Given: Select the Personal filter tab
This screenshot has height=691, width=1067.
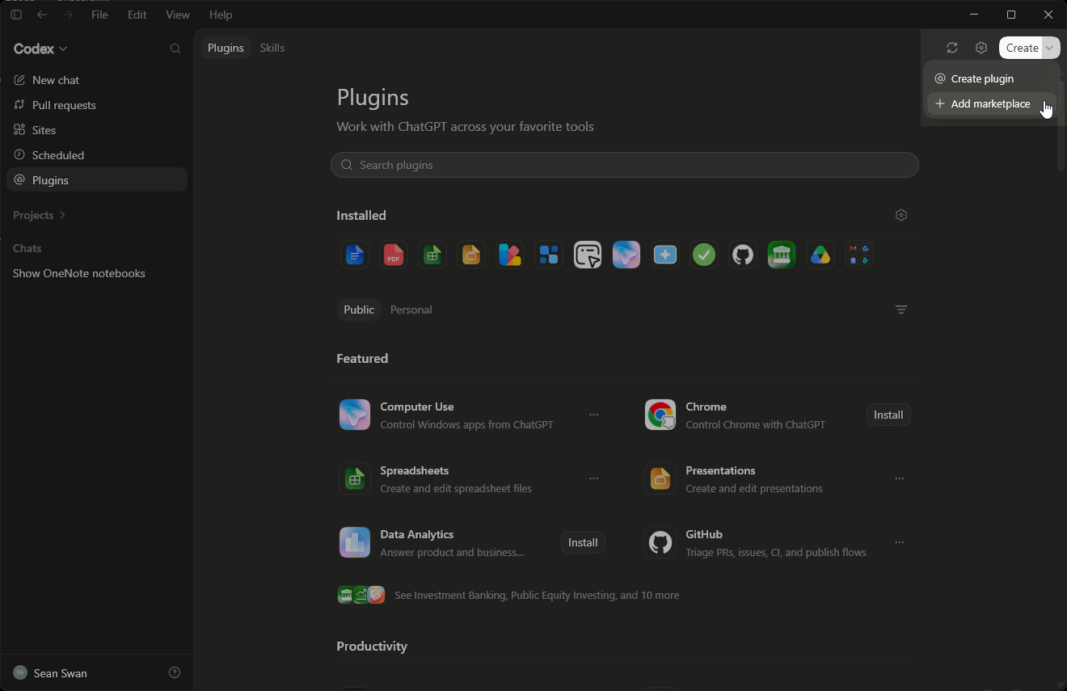Looking at the screenshot, I should coord(411,310).
